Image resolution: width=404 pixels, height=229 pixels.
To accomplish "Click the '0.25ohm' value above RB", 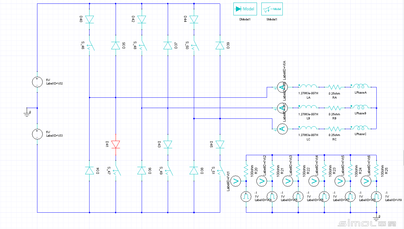I will pyautogui.click(x=334, y=114).
